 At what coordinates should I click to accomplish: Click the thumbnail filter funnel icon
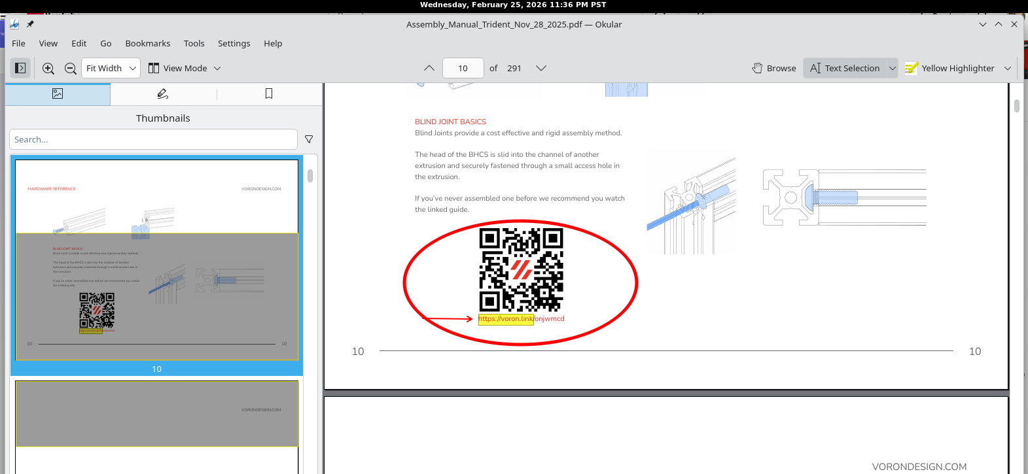309,139
